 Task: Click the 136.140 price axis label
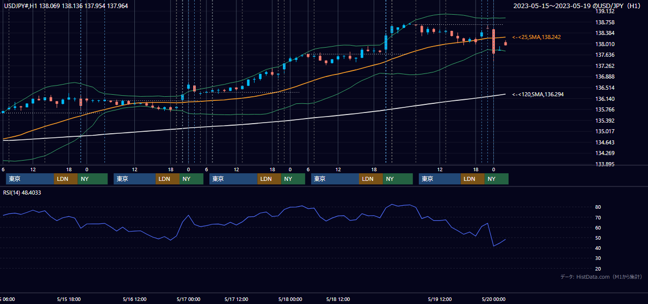[605, 99]
